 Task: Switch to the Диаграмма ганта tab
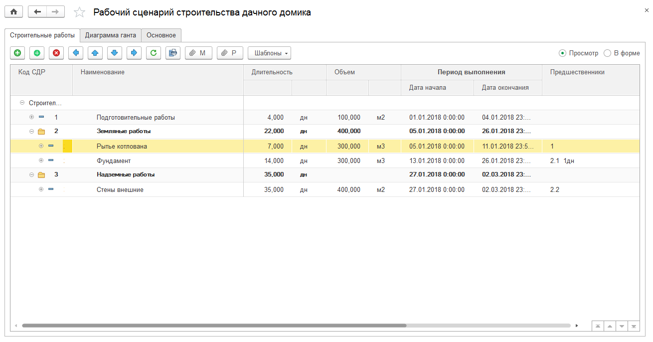click(x=111, y=35)
